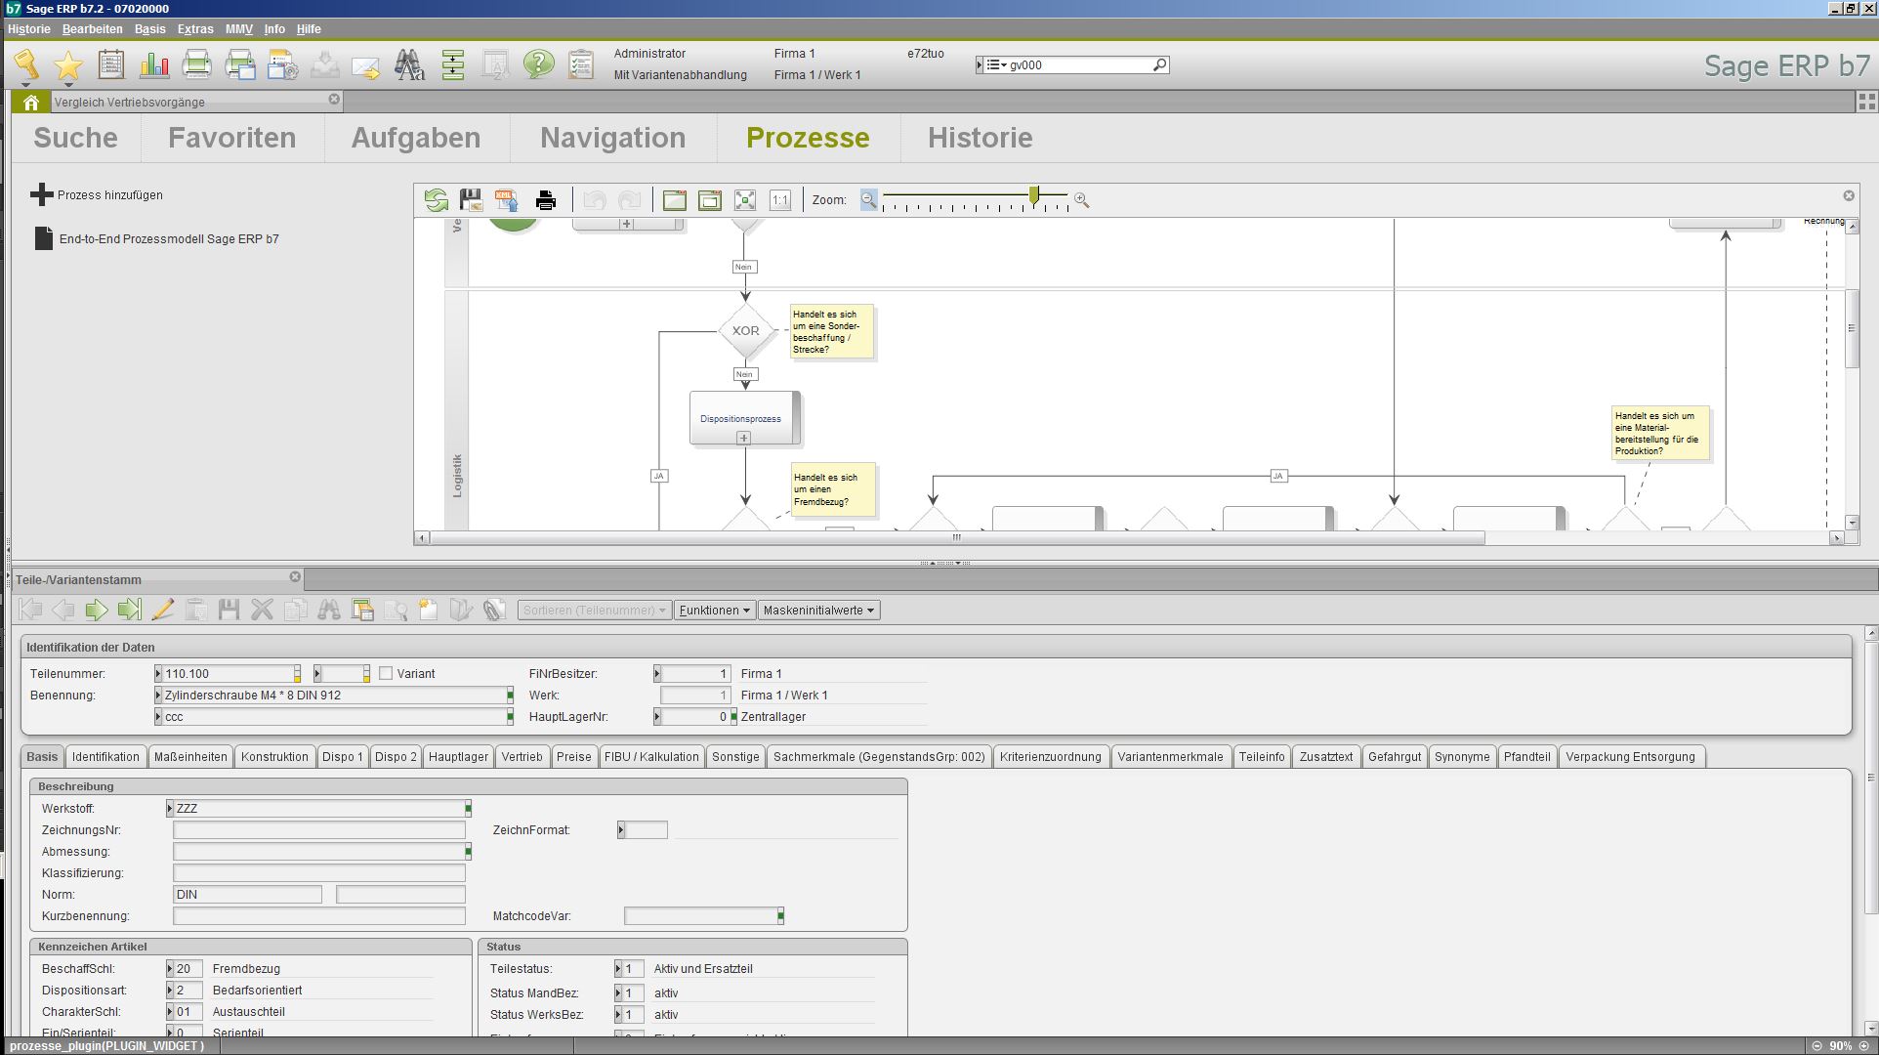Close the Teile-/Variantenstamm tab
Image resolution: width=1879 pixels, height=1055 pixels.
pos(295,577)
